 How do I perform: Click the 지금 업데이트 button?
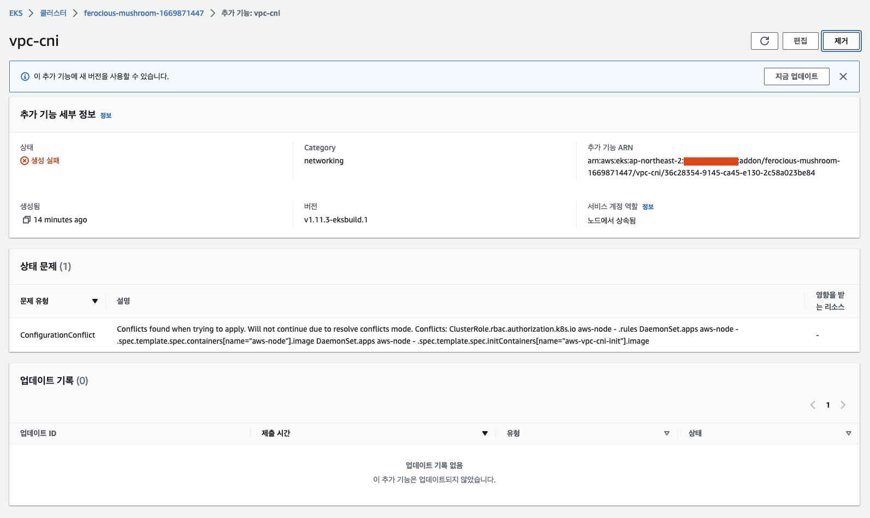796,76
